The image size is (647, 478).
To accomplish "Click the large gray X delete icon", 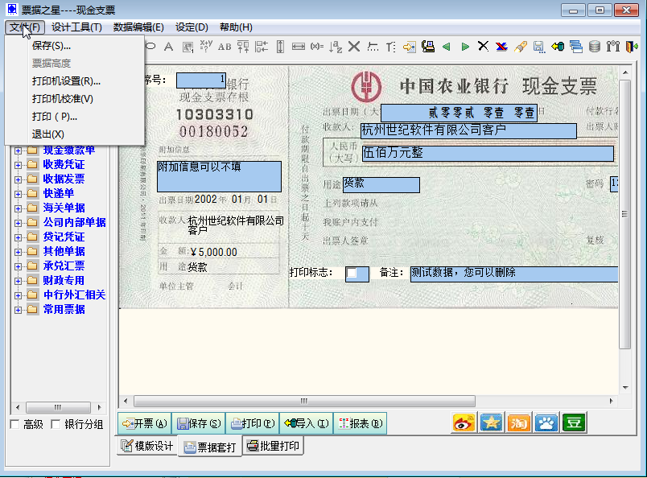I will 353,46.
